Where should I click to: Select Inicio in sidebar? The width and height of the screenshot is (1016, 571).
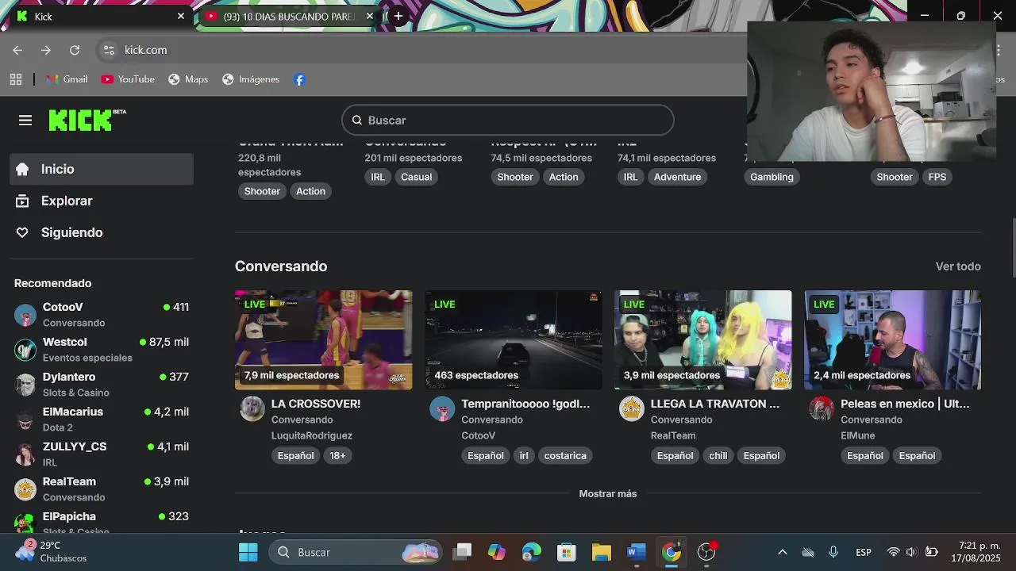102,169
